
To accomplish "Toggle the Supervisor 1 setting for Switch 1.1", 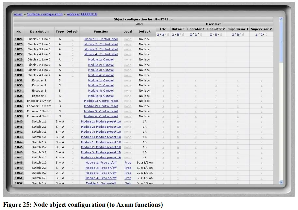I will pyautogui.click(x=238, y=121).
